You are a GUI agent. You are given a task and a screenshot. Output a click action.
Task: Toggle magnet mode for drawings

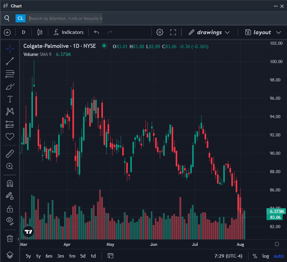10,183
